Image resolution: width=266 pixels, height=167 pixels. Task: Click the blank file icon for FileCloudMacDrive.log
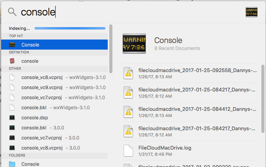click(x=128, y=151)
